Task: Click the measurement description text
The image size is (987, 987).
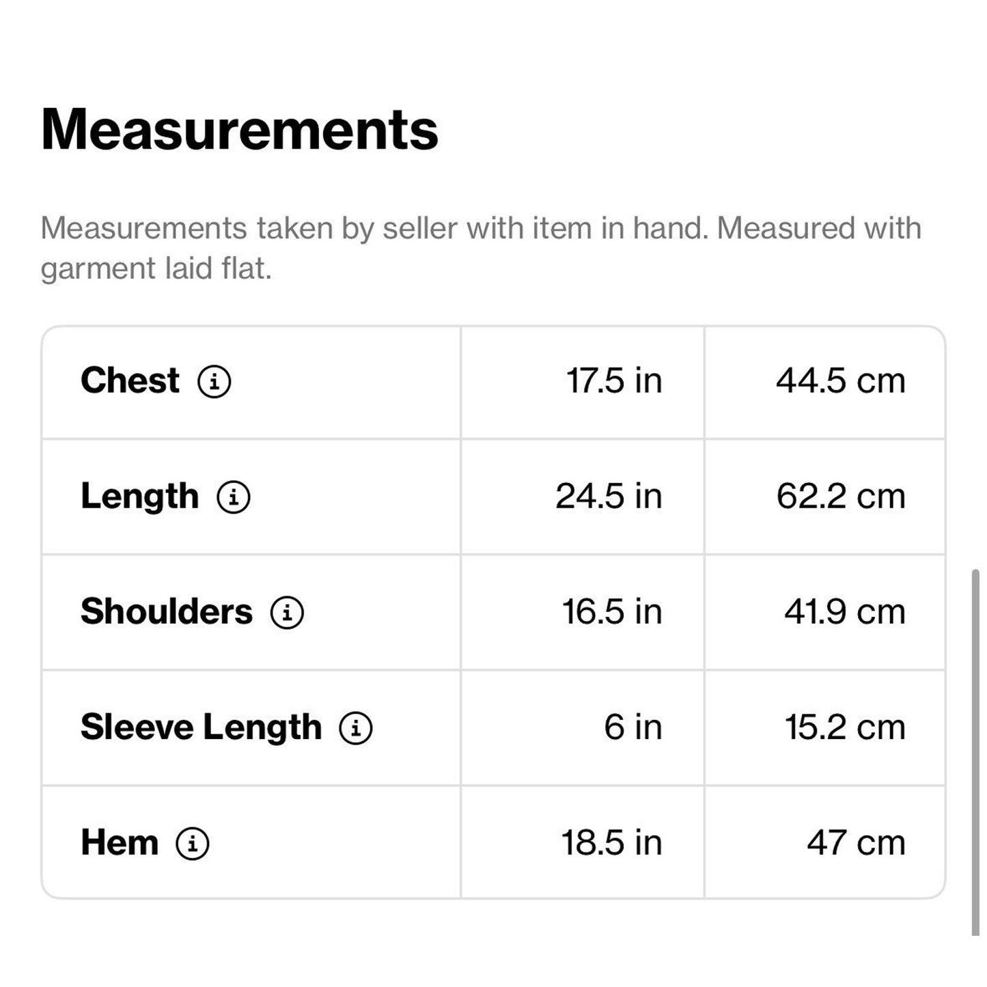Action: click(480, 247)
